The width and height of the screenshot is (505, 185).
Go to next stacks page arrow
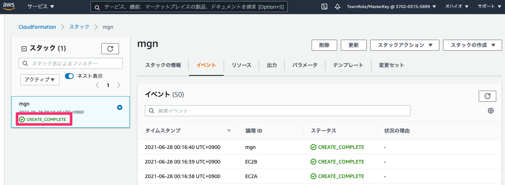click(x=119, y=85)
